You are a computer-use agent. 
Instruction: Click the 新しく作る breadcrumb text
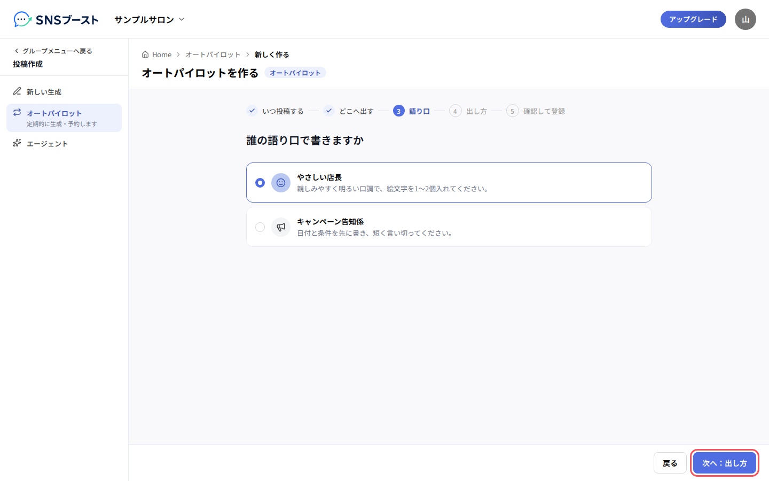[x=272, y=55]
